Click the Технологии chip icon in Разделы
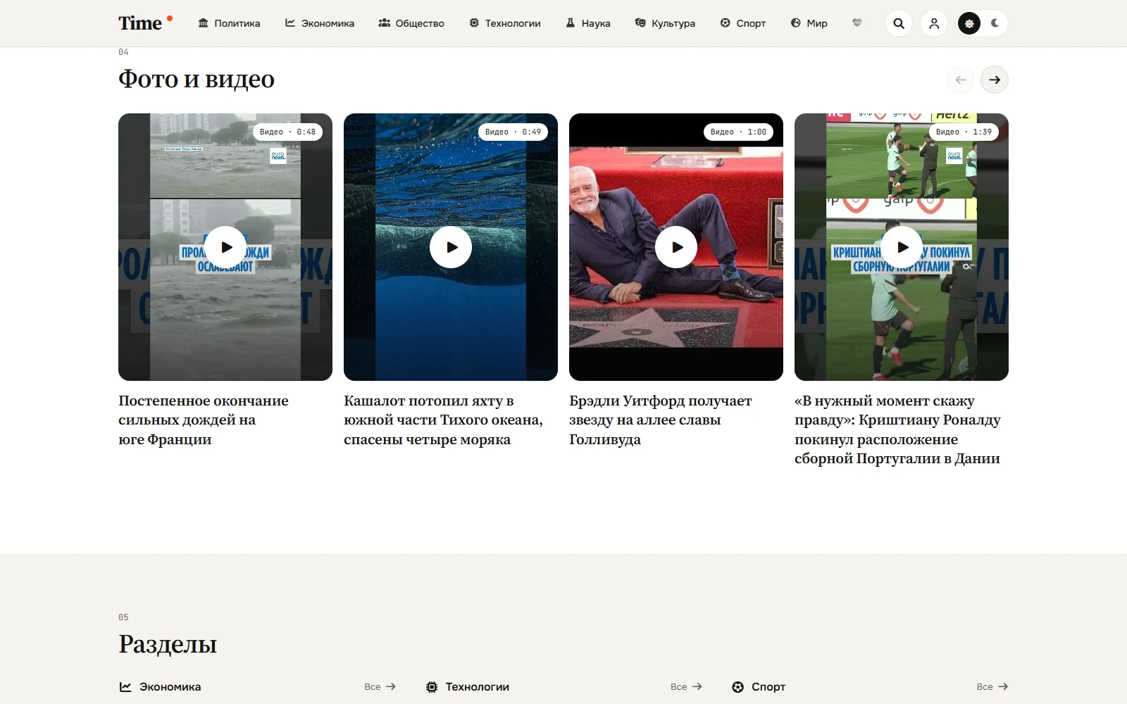 click(432, 687)
